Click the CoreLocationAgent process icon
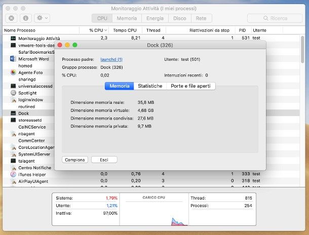 click(13, 147)
